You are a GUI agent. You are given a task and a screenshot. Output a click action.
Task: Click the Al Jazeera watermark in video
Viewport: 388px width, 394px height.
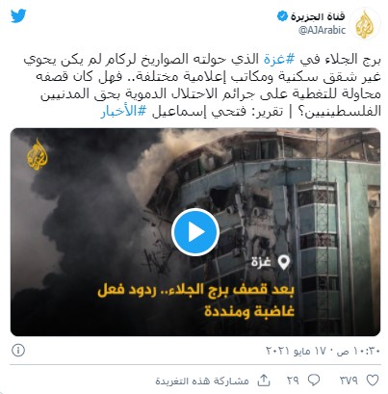[38, 153]
